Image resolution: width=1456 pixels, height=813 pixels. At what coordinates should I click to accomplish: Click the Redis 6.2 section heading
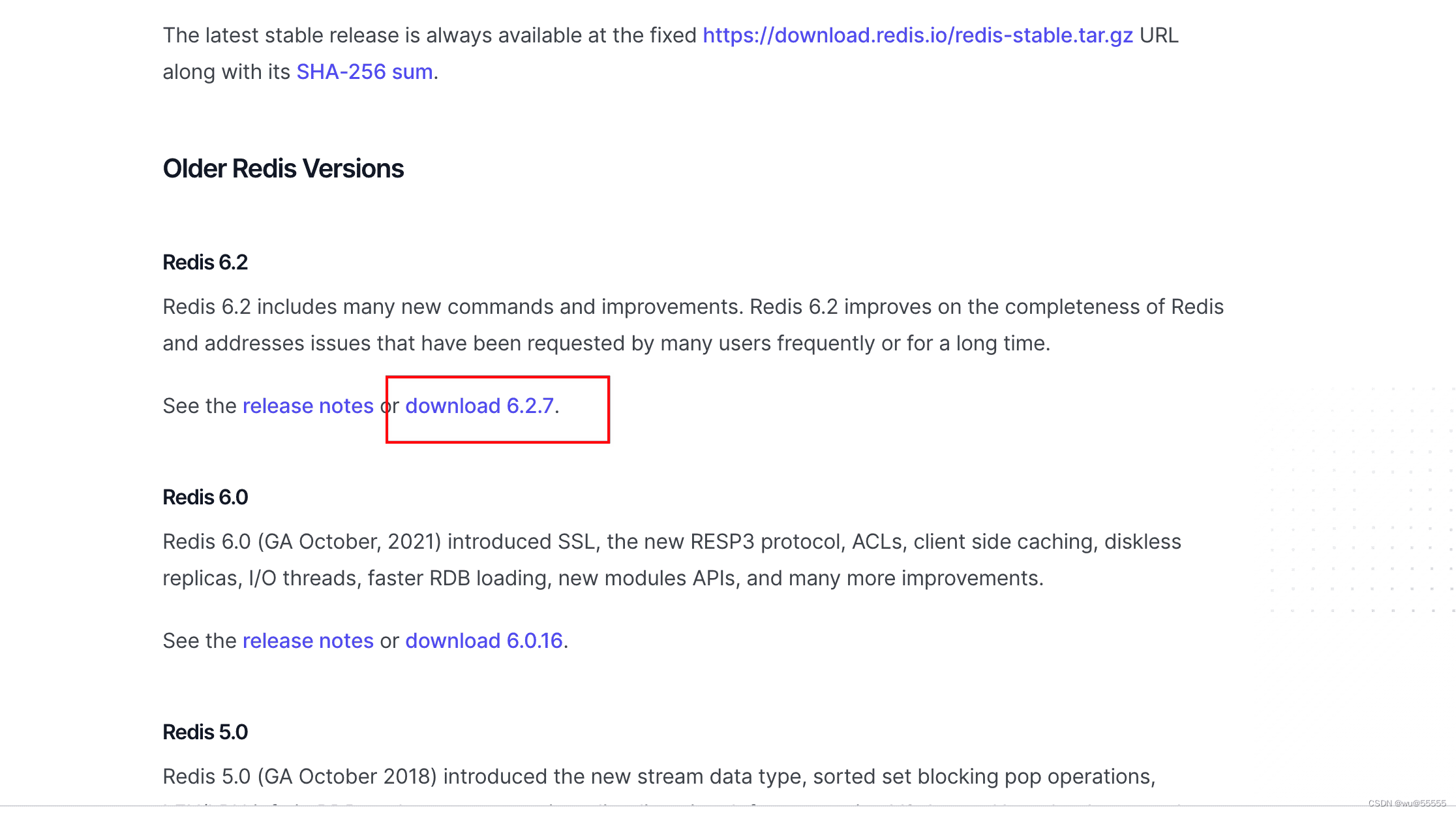point(205,262)
